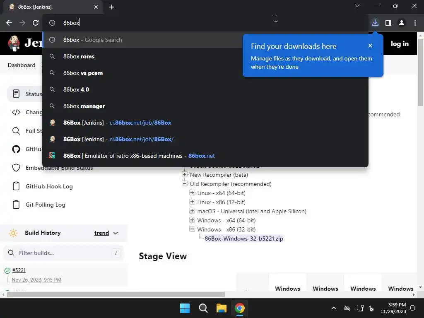This screenshot has width=424, height=318.
Task: Click the Changes code icon
Action: click(16, 112)
